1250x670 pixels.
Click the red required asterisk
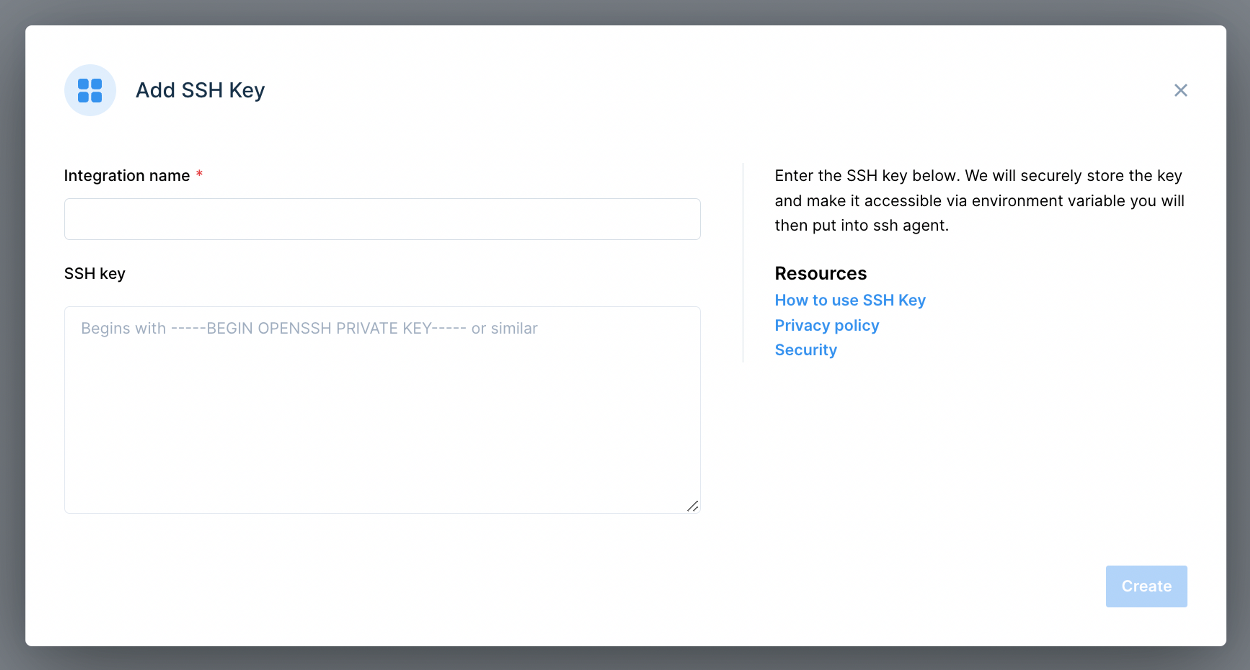[x=199, y=174]
